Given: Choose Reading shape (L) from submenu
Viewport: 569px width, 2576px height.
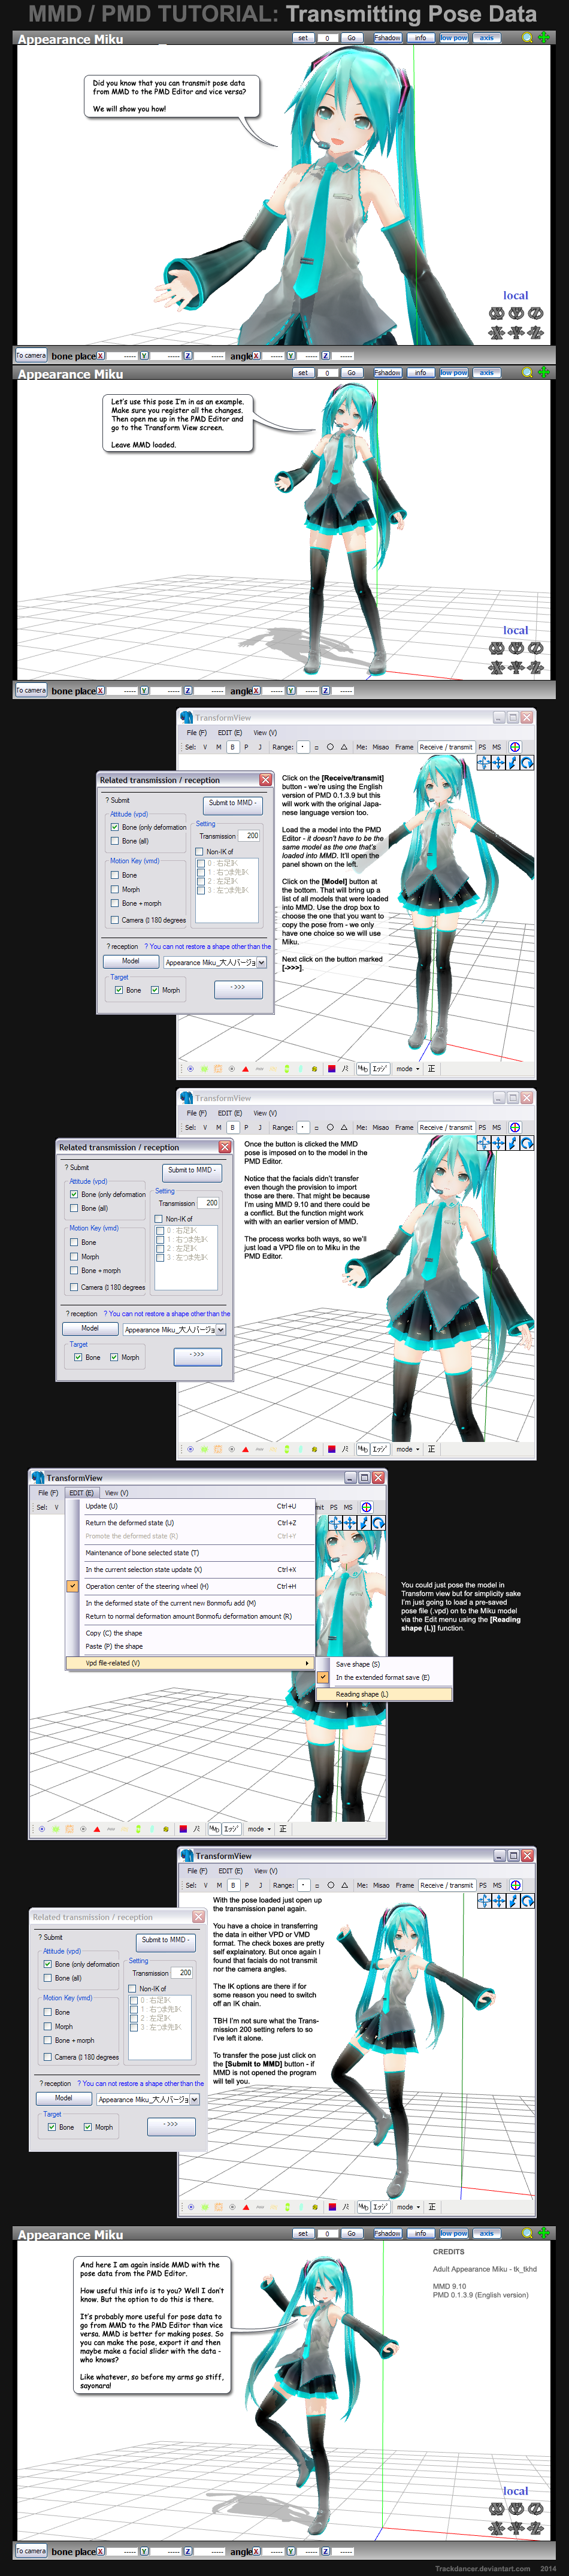Looking at the screenshot, I should (x=385, y=1694).
